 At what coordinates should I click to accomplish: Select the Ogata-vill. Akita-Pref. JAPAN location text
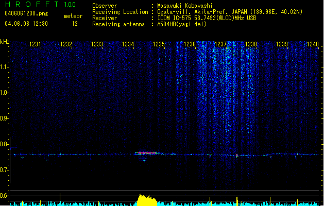point(230,12)
